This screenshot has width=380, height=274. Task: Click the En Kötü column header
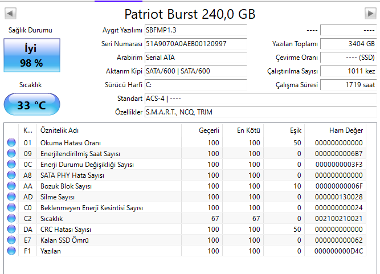click(x=243, y=130)
